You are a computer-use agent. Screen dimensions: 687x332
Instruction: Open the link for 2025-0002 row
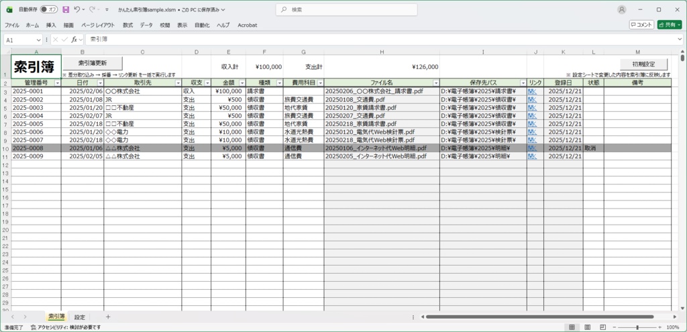532,100
